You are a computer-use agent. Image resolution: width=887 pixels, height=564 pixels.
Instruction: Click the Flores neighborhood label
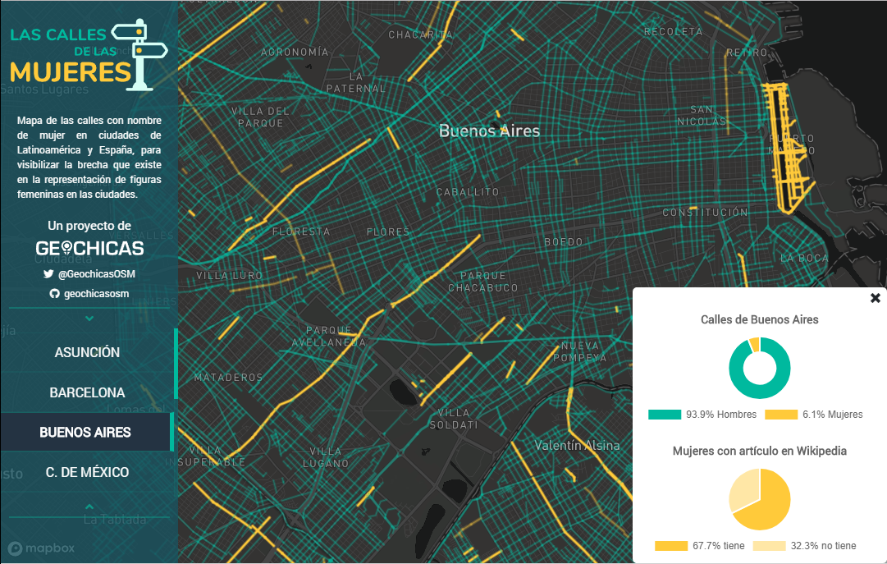pos(388,232)
